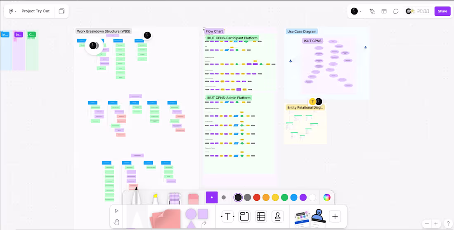Select the Text tool
Viewport: 454px width, 230px height.
pyautogui.click(x=227, y=216)
